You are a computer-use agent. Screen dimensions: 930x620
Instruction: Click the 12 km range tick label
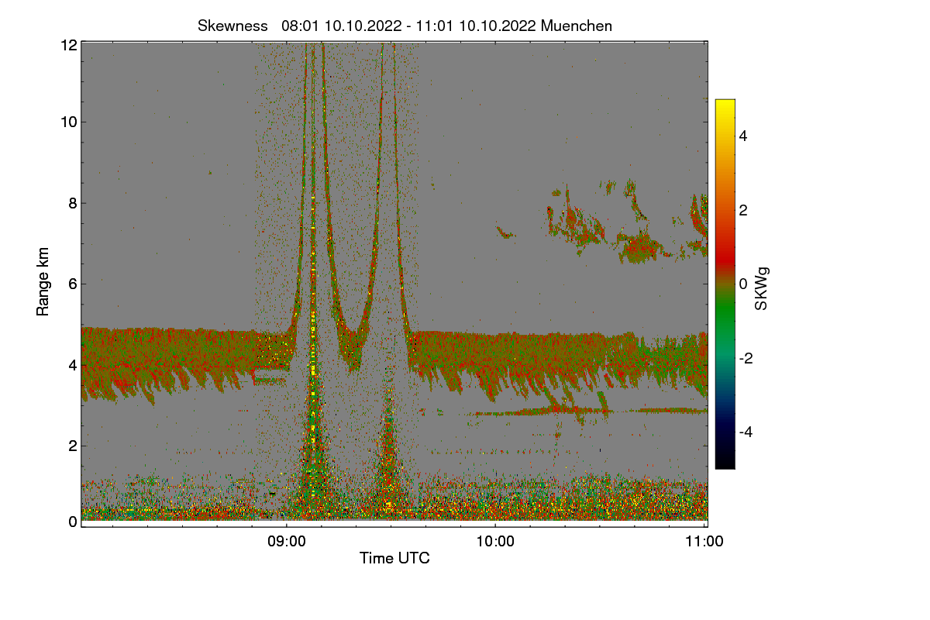68,45
